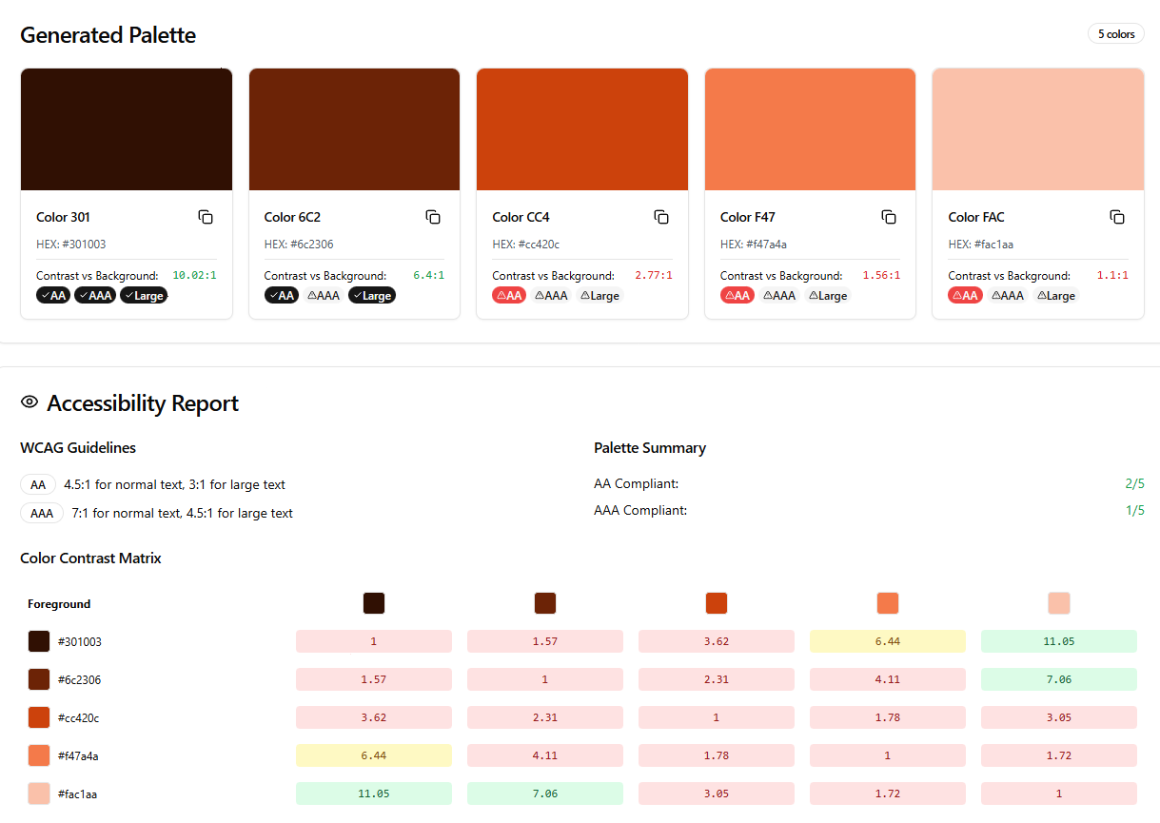Click the AAA guideline pill label
Viewport: 1160px width, 823px height.
click(x=42, y=514)
